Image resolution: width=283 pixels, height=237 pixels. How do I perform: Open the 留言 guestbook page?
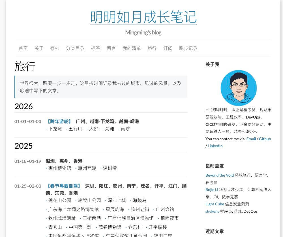click(111, 48)
